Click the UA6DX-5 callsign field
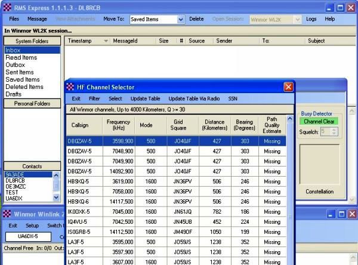The height and width of the screenshot is (265, 358). pyautogui.click(x=26, y=237)
